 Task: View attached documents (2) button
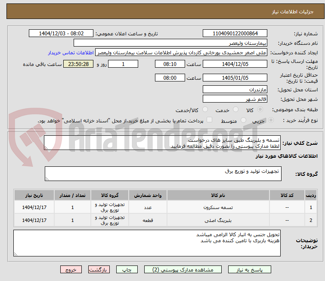coord(183,270)
